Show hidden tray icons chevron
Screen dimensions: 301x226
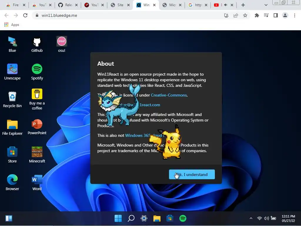point(251,218)
